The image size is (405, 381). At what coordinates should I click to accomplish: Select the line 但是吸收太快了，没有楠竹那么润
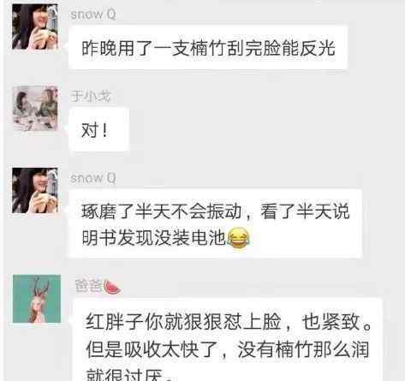point(228,349)
